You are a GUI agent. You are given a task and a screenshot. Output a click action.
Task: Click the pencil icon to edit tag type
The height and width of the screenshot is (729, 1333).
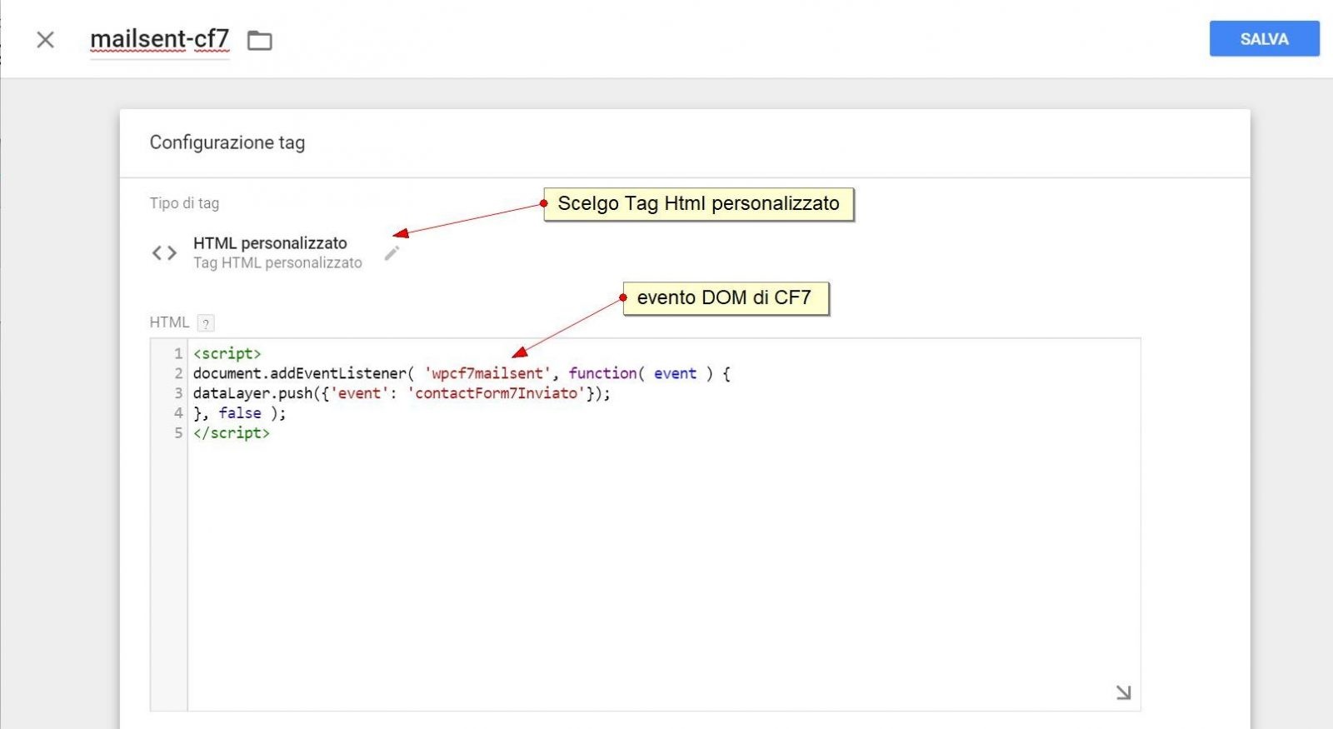click(x=392, y=253)
